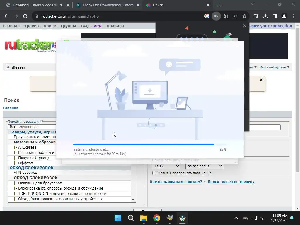Open Windows Start menu
This screenshot has width=300, height=225.
(118, 218)
